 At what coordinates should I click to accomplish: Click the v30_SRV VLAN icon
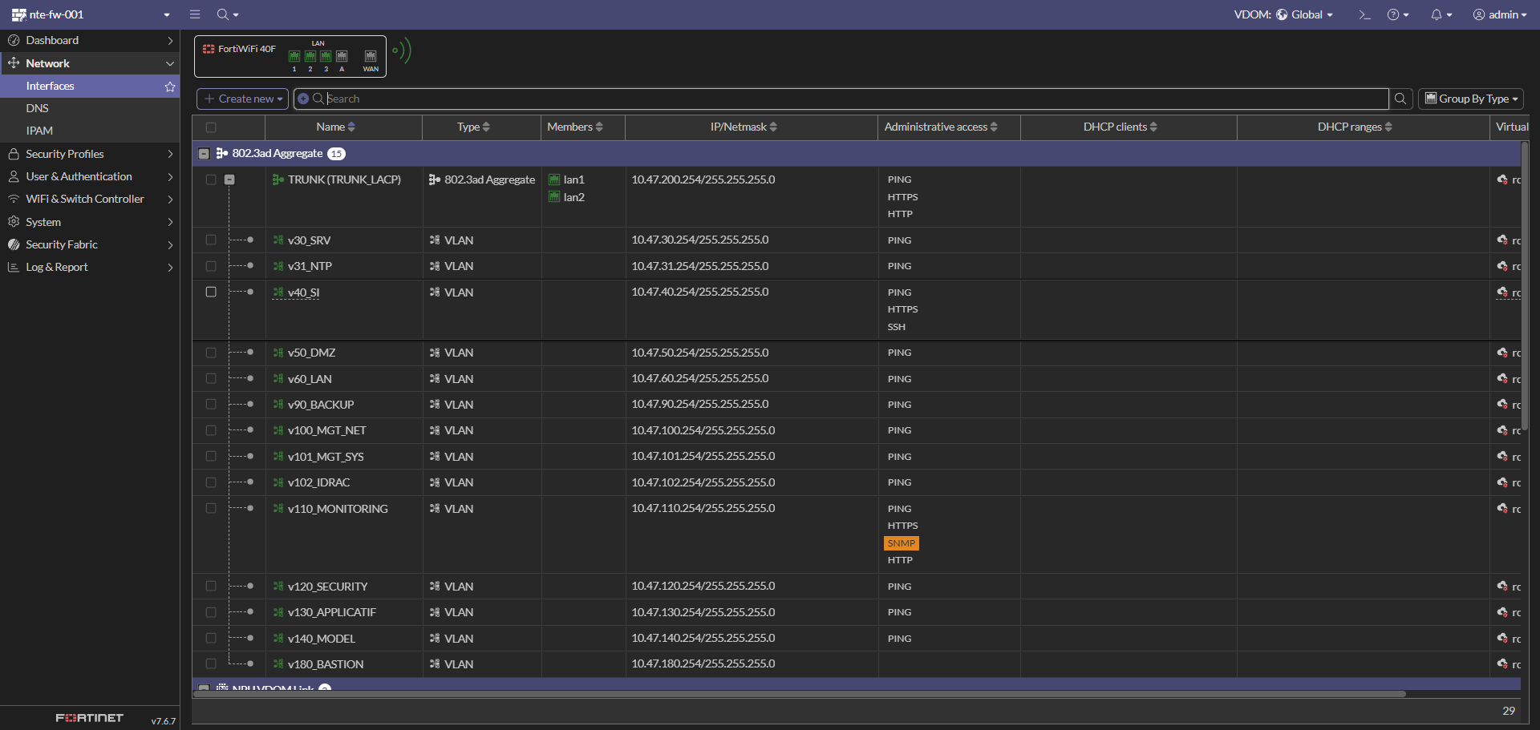tap(278, 240)
